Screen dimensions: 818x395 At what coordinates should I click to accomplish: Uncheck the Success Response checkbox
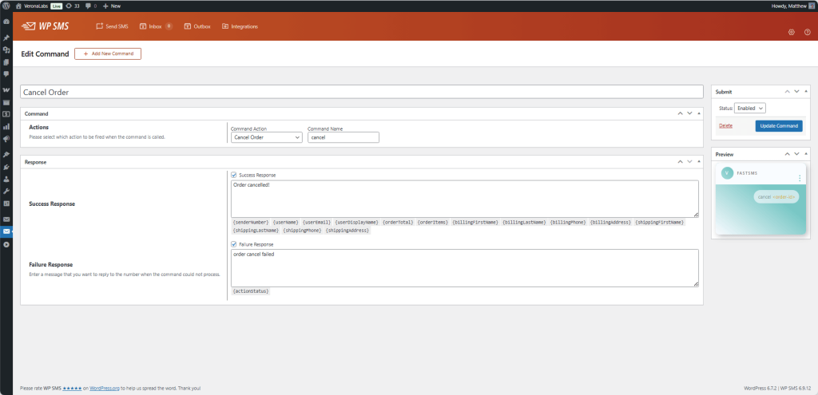coord(234,175)
